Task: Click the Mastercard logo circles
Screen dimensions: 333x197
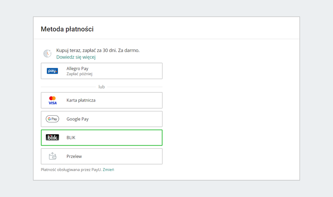Action: pyautogui.click(x=52, y=98)
